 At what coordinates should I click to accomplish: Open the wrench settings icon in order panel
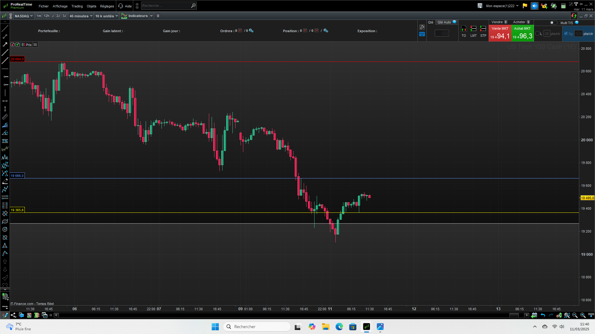422,27
